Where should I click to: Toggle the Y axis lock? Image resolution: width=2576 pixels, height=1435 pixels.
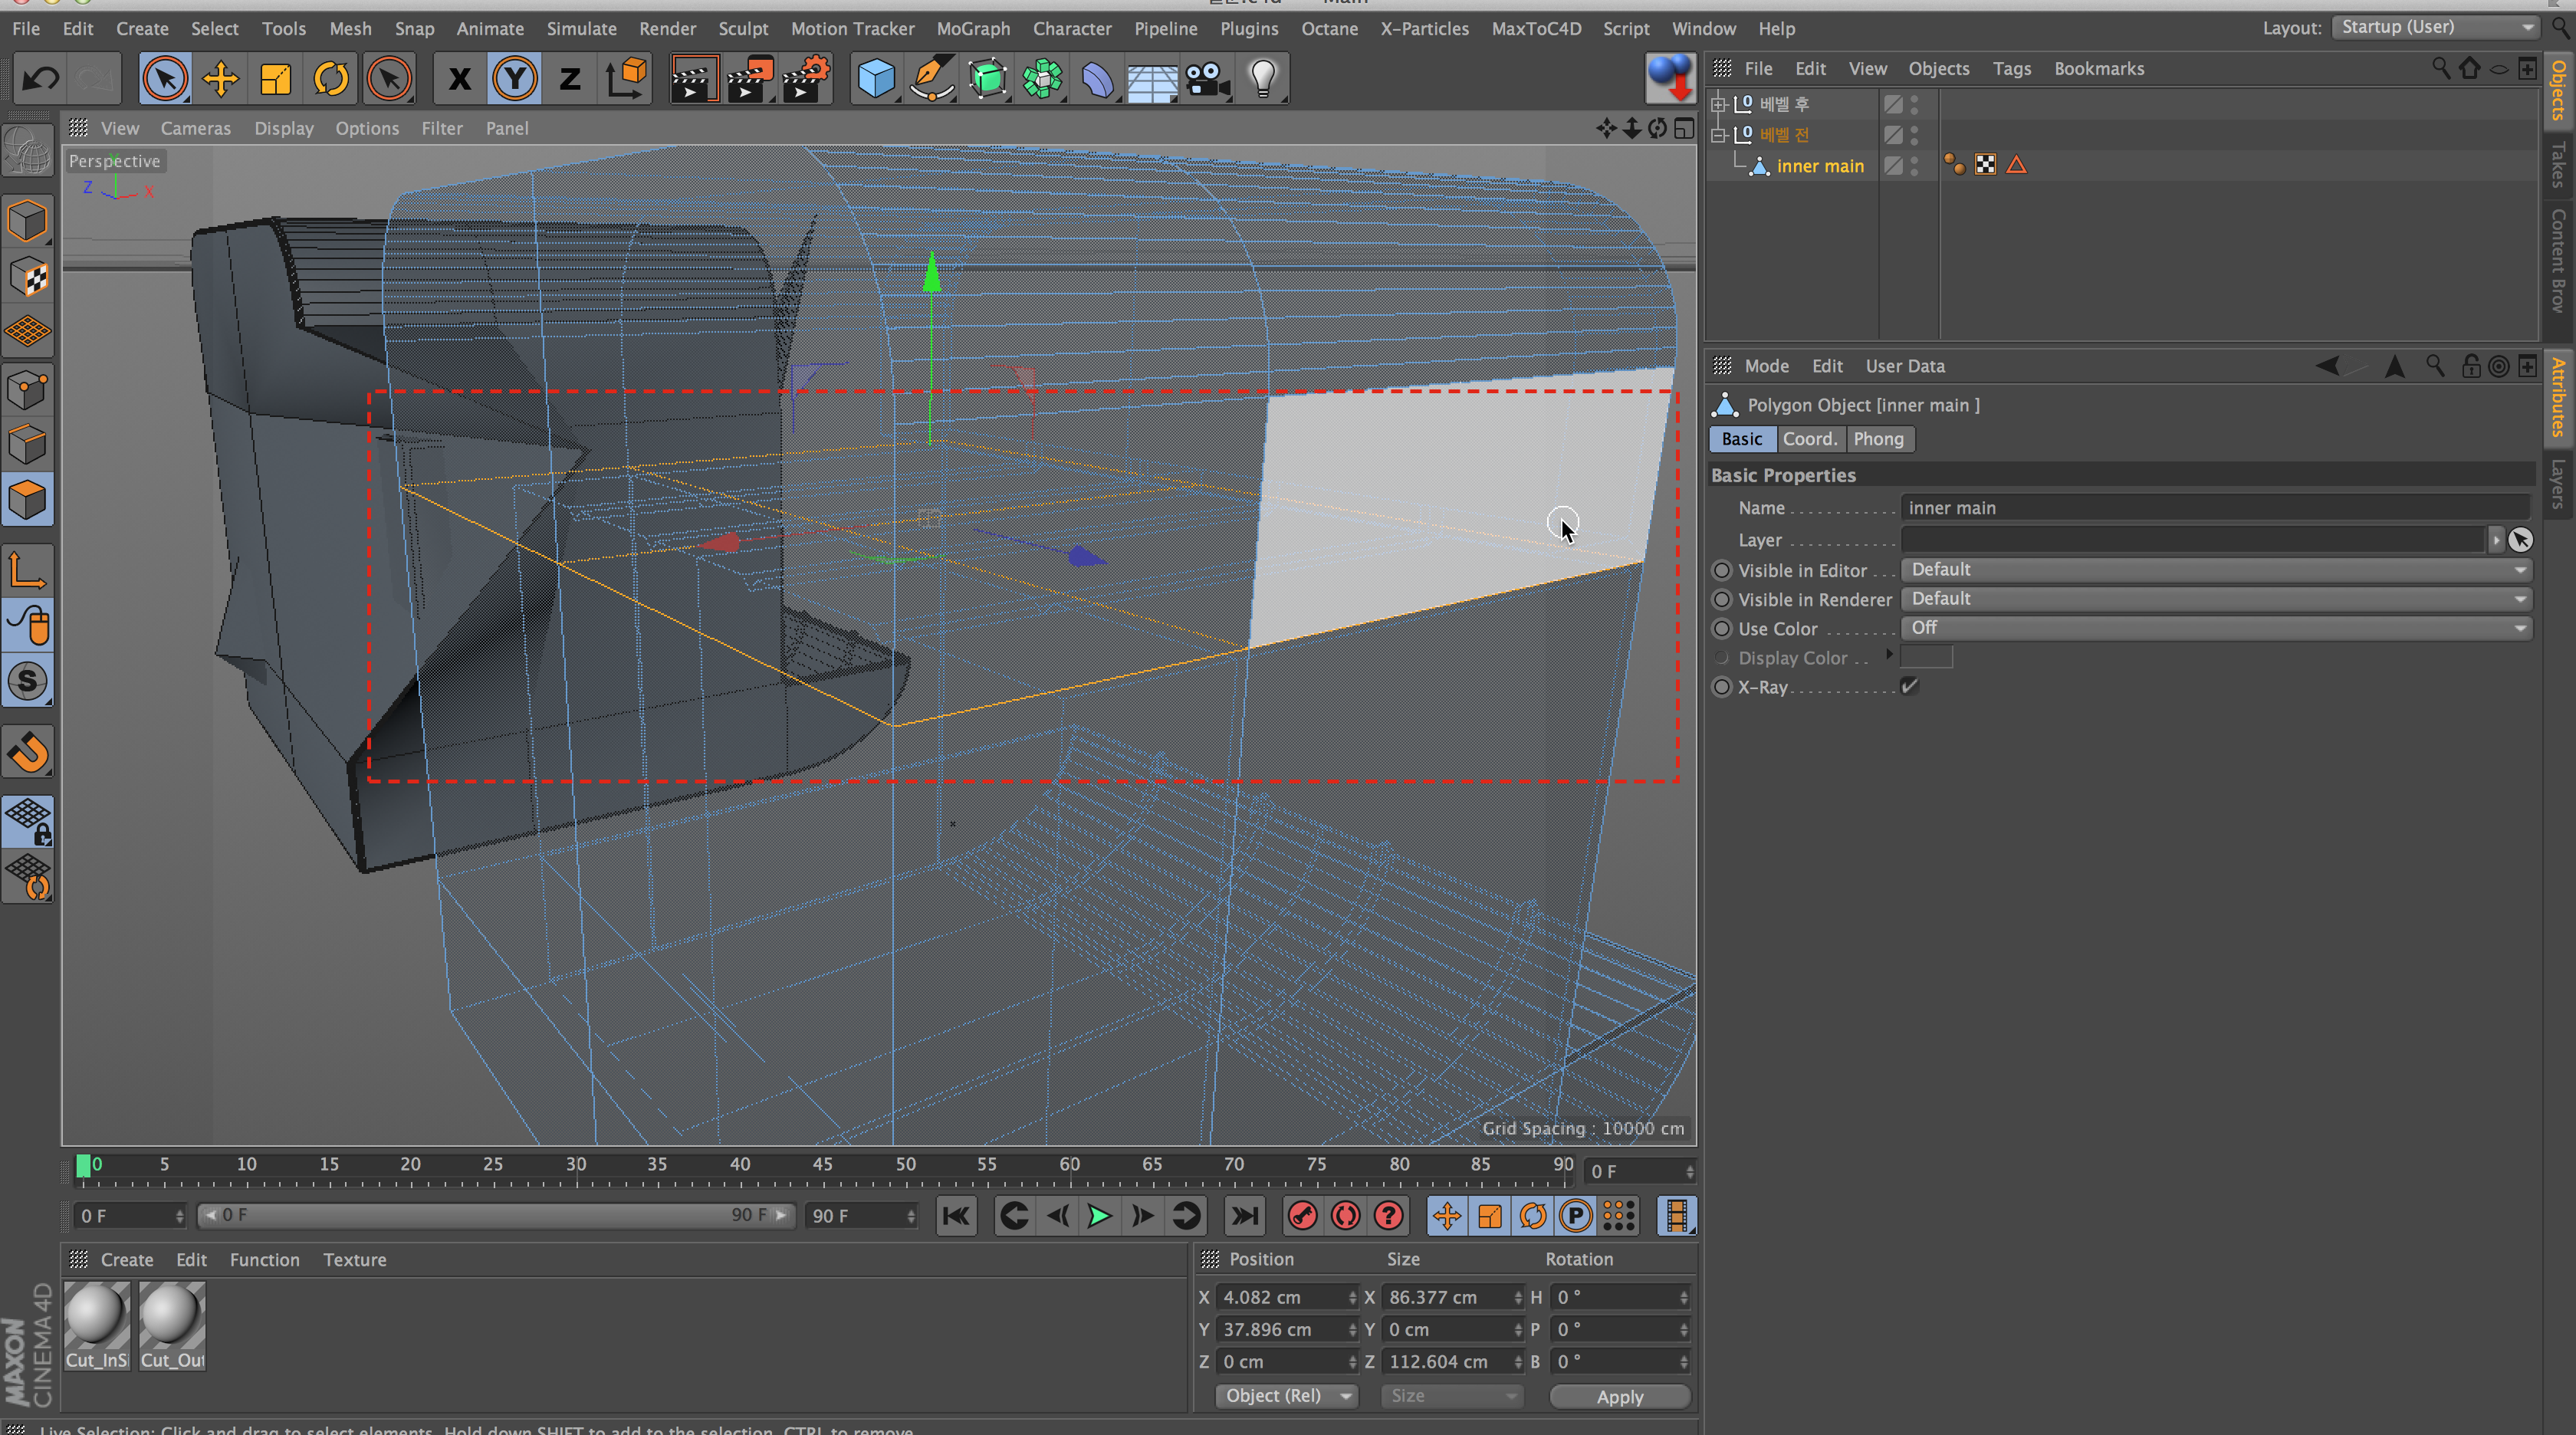514,78
